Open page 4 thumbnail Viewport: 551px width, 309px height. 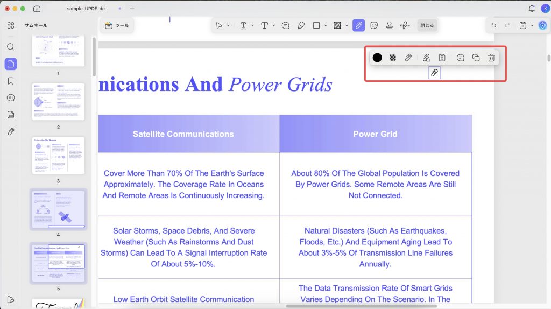coord(58,209)
